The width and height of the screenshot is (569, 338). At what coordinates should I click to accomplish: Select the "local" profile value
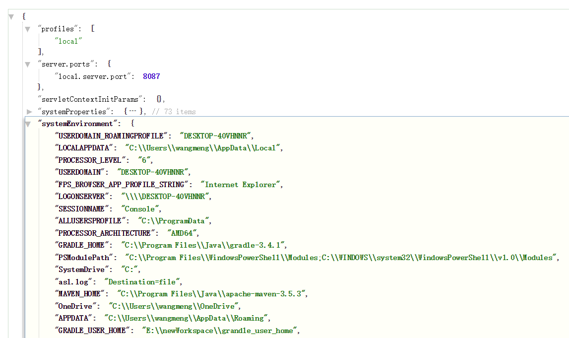click(x=68, y=41)
